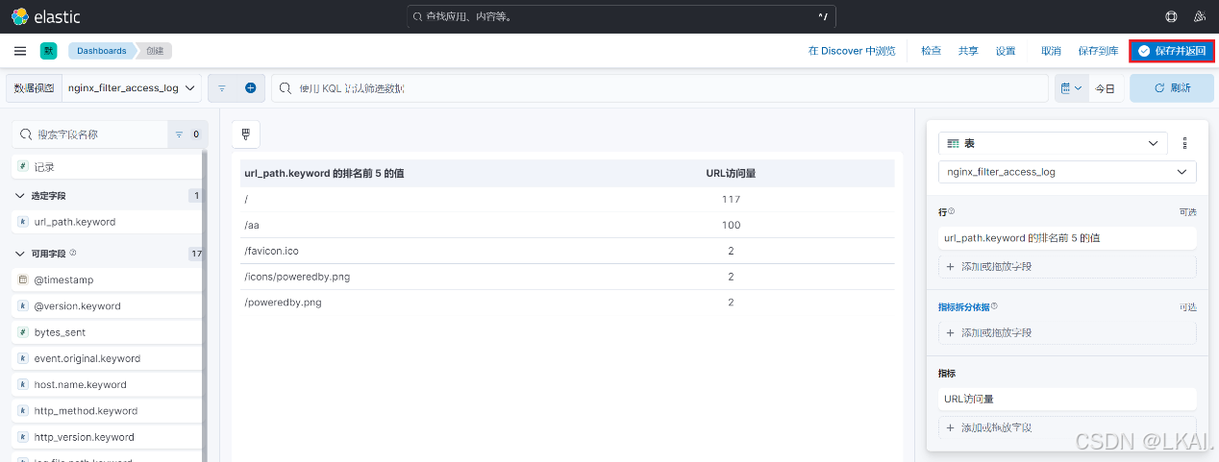Open the green space avatar icon

pos(48,51)
